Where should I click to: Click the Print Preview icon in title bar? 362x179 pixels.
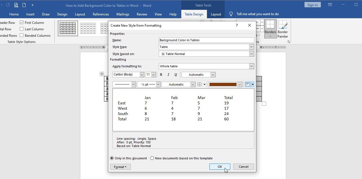pyautogui.click(x=16, y=5)
